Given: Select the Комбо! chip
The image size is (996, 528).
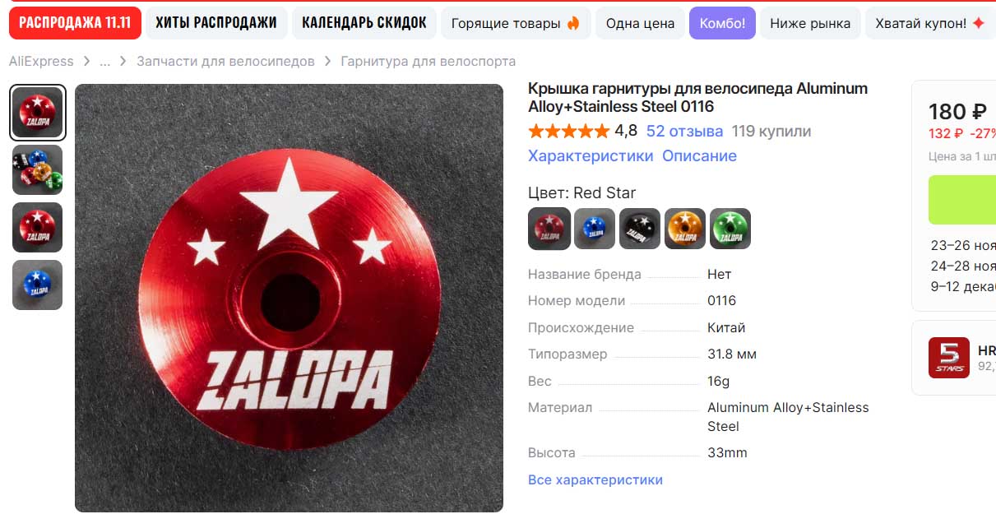Looking at the screenshot, I should (x=722, y=23).
